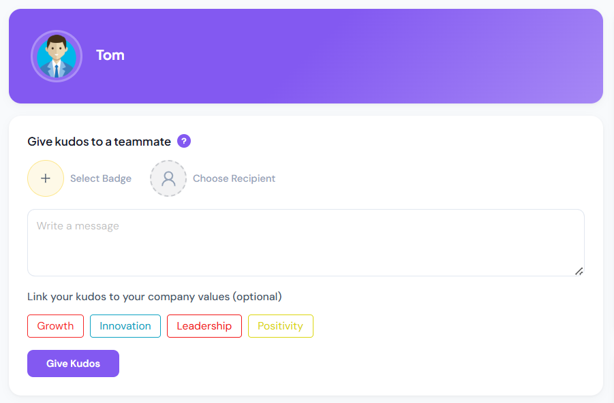
Task: Toggle the Leadership company value tag
Action: 204,326
